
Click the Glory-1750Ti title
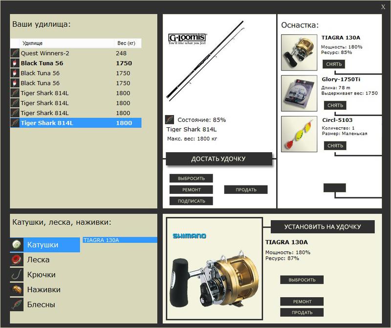pyautogui.click(x=341, y=79)
